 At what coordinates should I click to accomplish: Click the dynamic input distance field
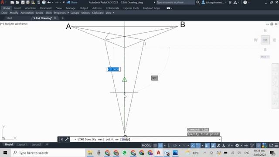click(x=113, y=69)
